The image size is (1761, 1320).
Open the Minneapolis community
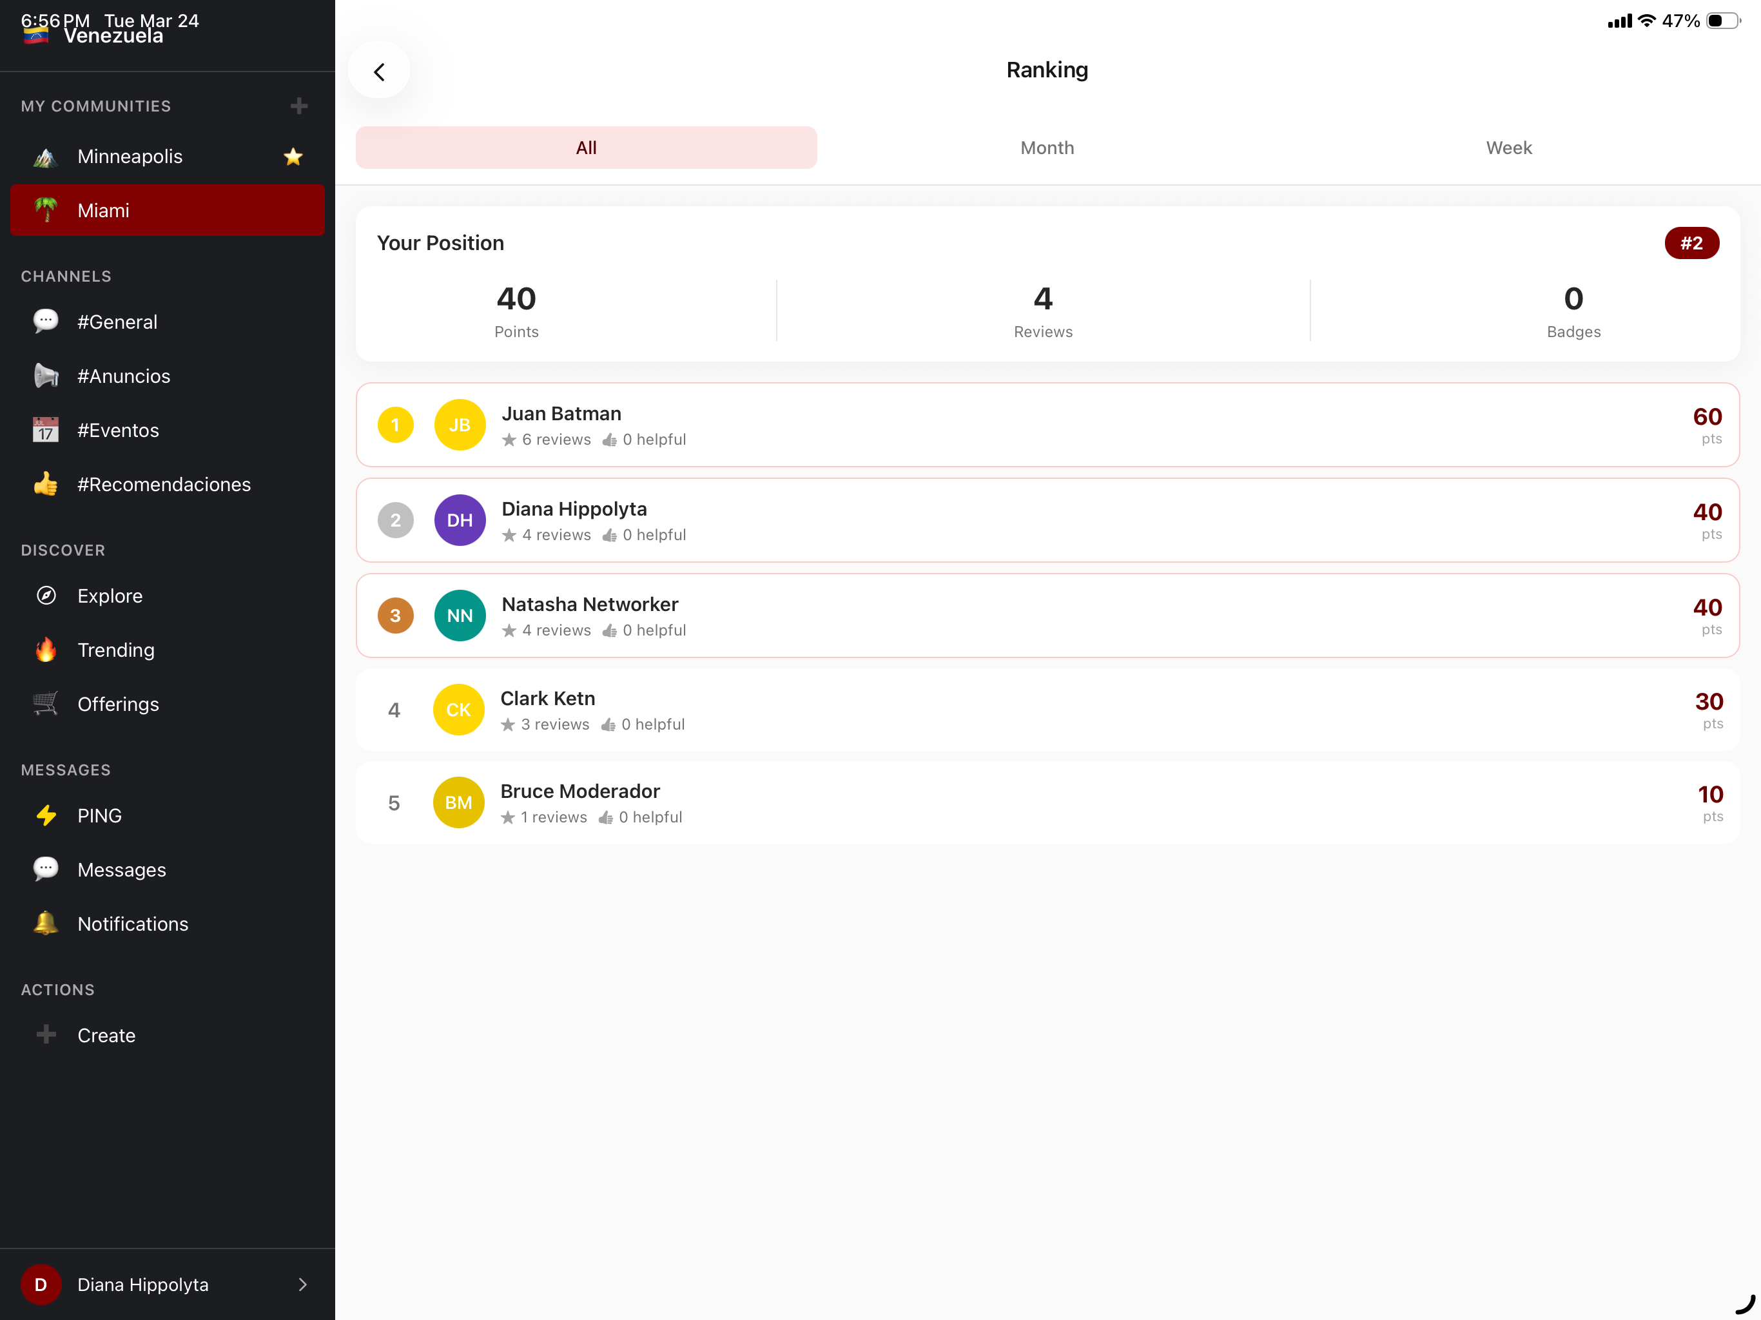167,157
